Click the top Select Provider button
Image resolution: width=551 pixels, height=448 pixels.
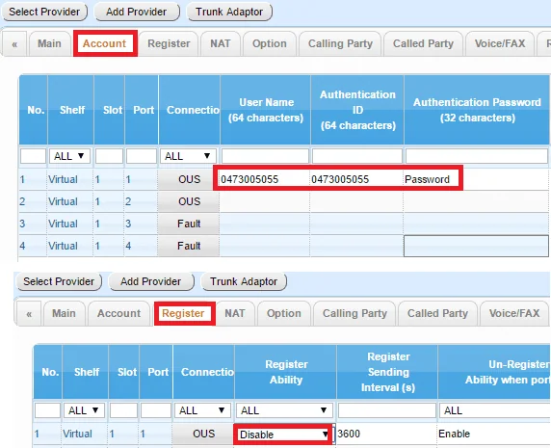[44, 12]
